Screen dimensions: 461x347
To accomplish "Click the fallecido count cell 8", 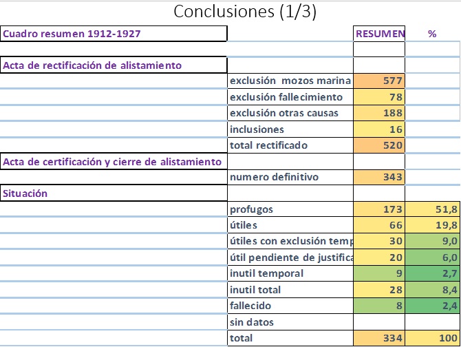I will pyautogui.click(x=379, y=306).
